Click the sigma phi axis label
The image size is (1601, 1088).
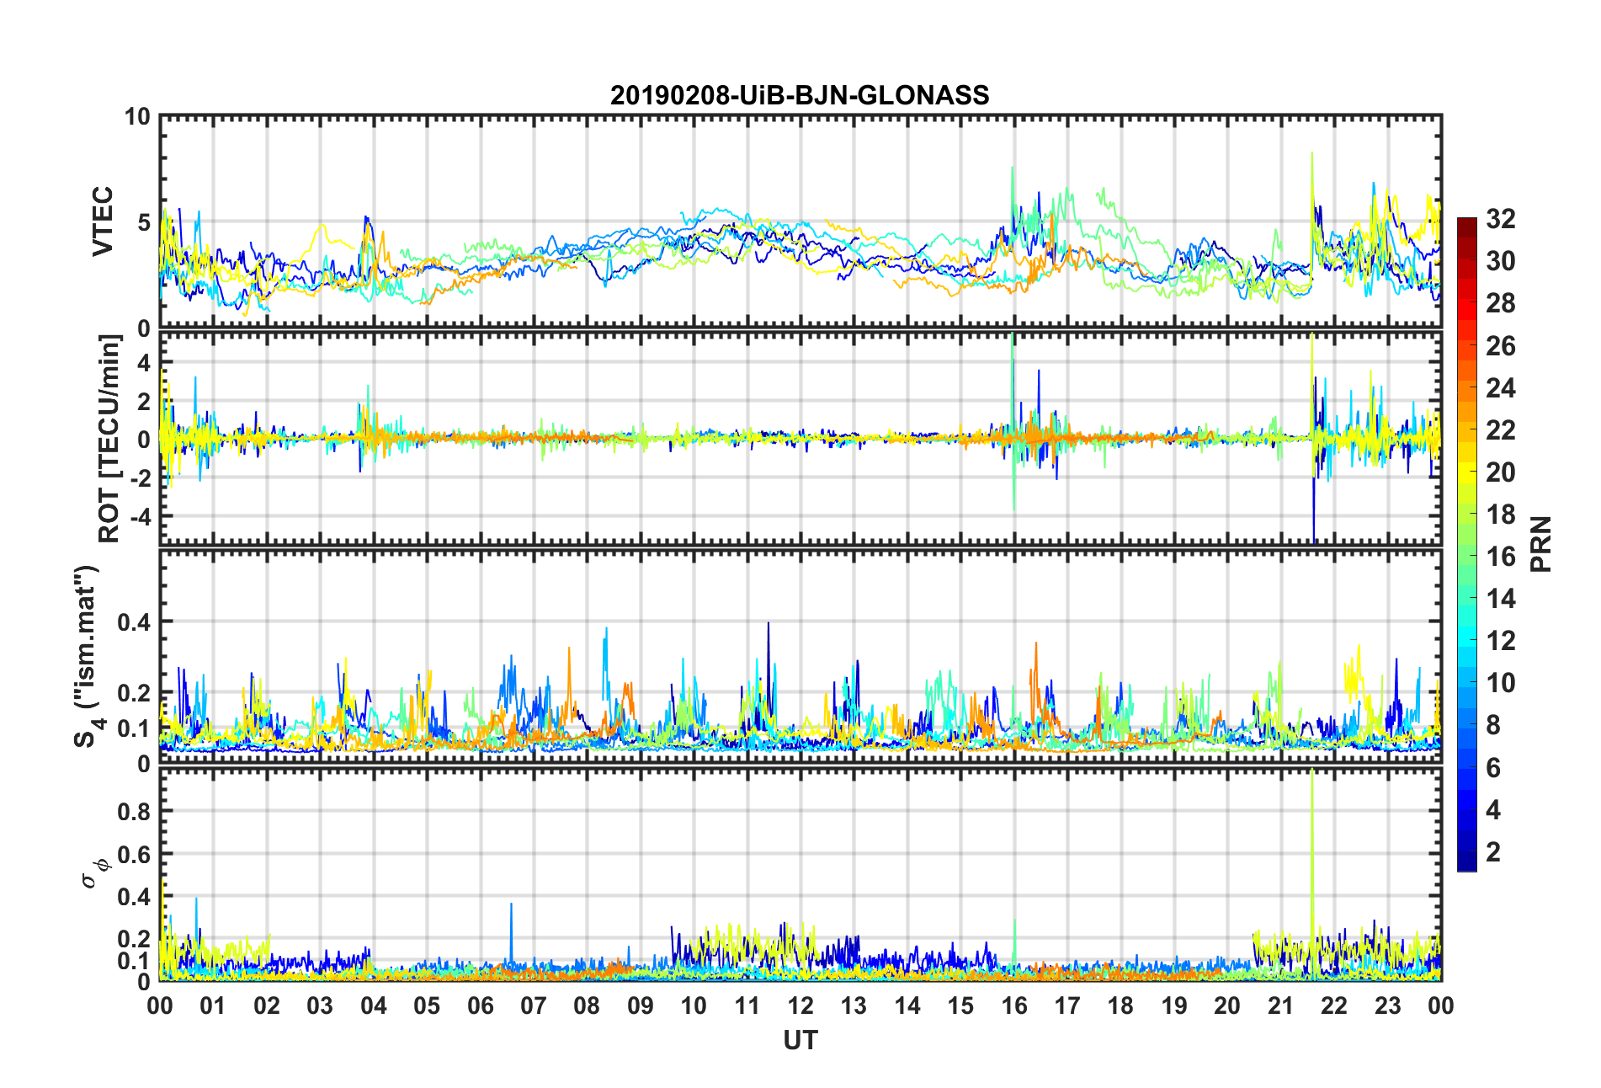click(93, 872)
